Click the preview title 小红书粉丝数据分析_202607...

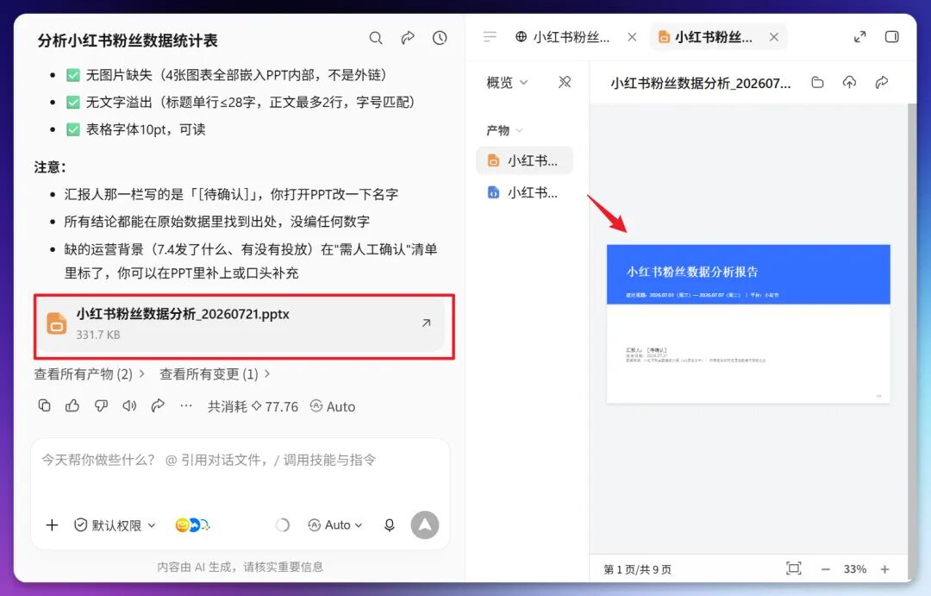[701, 83]
